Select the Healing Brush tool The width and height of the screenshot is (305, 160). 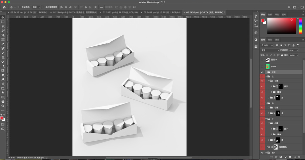3,48
